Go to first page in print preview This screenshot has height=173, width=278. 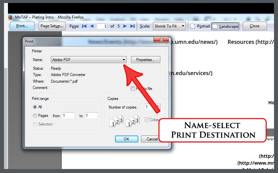coord(84,26)
